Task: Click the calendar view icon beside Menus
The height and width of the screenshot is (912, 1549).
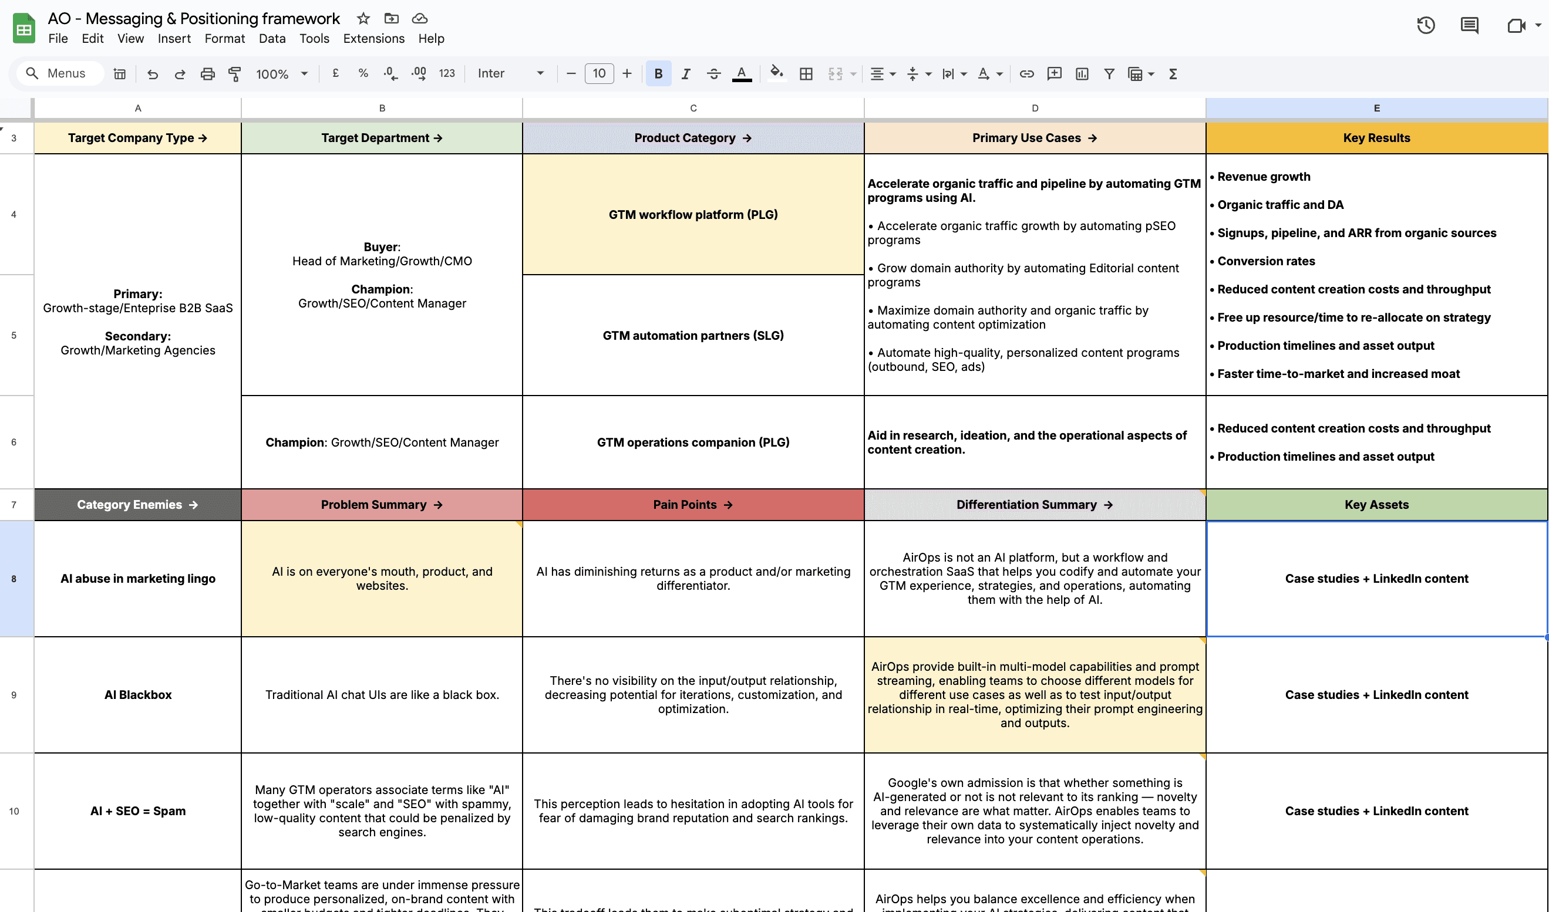Action: point(120,74)
